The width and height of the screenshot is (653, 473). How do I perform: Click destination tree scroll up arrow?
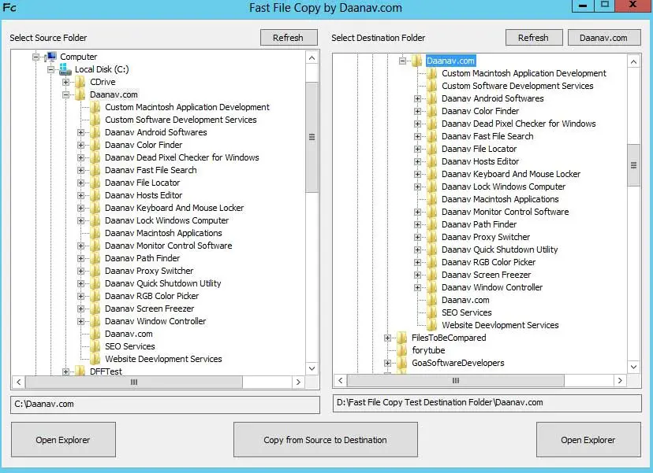tap(633, 62)
